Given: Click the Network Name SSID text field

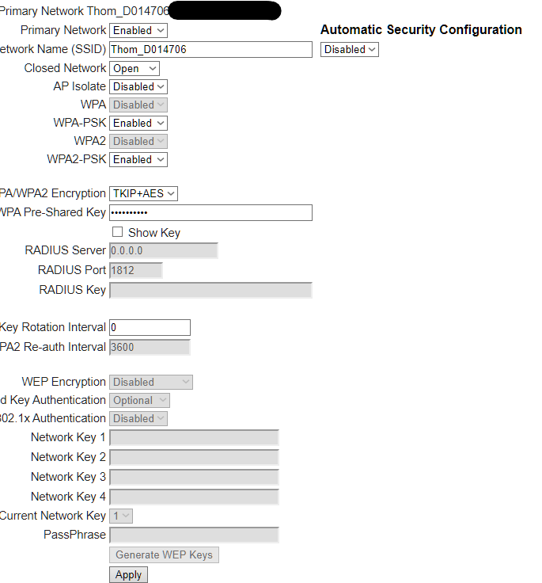Looking at the screenshot, I should (210, 49).
